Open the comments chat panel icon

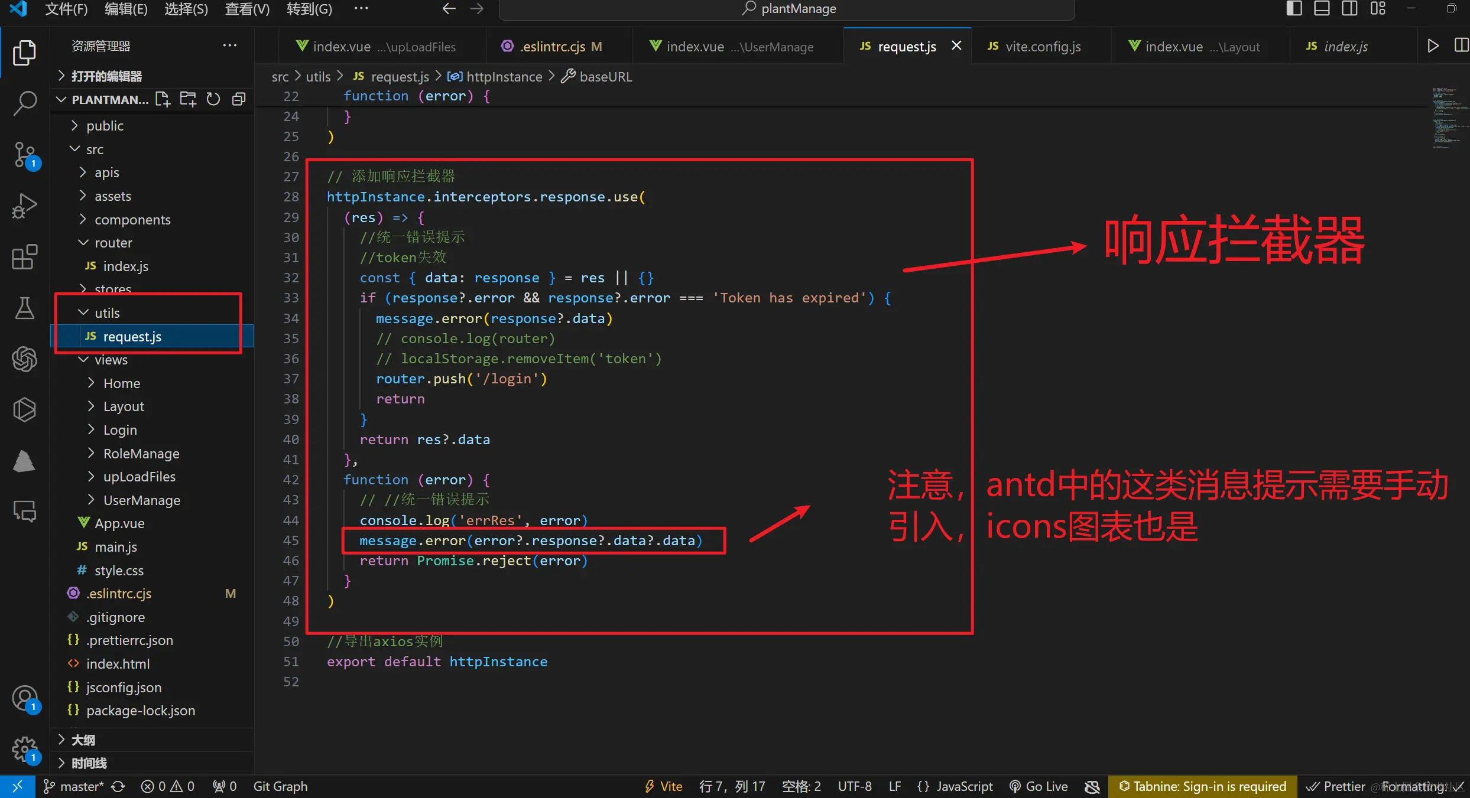24,511
